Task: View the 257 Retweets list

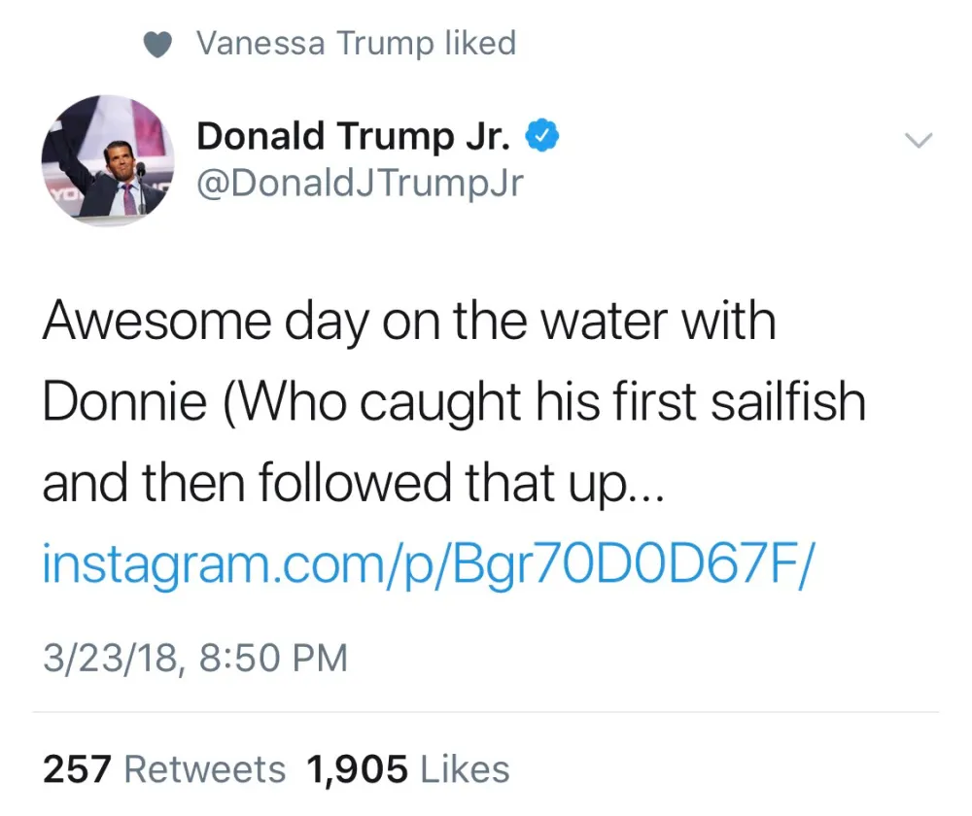Action: pyautogui.click(x=206, y=768)
